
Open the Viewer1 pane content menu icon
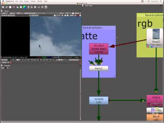2,11
